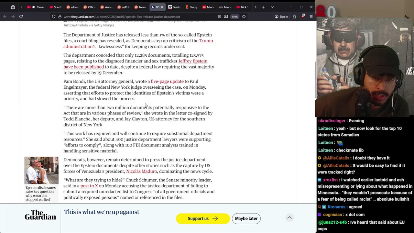Screen dimensions: 414x233
Task: Switch to the r/Live Reddit tab
Action: pos(72,7)
